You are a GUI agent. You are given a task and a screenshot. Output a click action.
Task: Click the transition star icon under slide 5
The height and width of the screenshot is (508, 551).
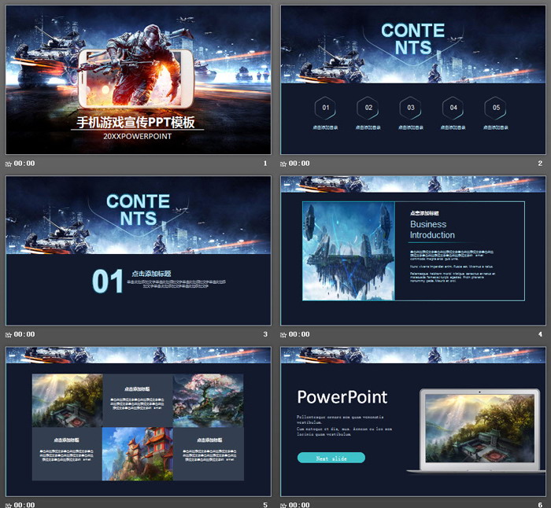9,505
